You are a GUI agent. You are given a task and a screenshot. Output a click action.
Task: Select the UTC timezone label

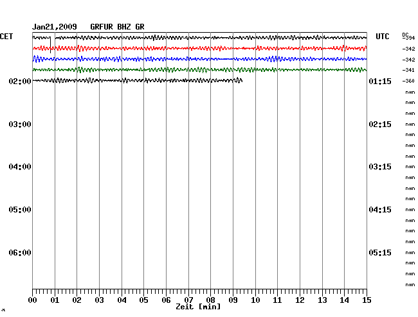pyautogui.click(x=382, y=37)
